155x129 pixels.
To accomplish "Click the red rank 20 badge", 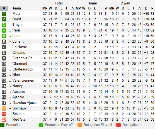I will tap(4, 120).
